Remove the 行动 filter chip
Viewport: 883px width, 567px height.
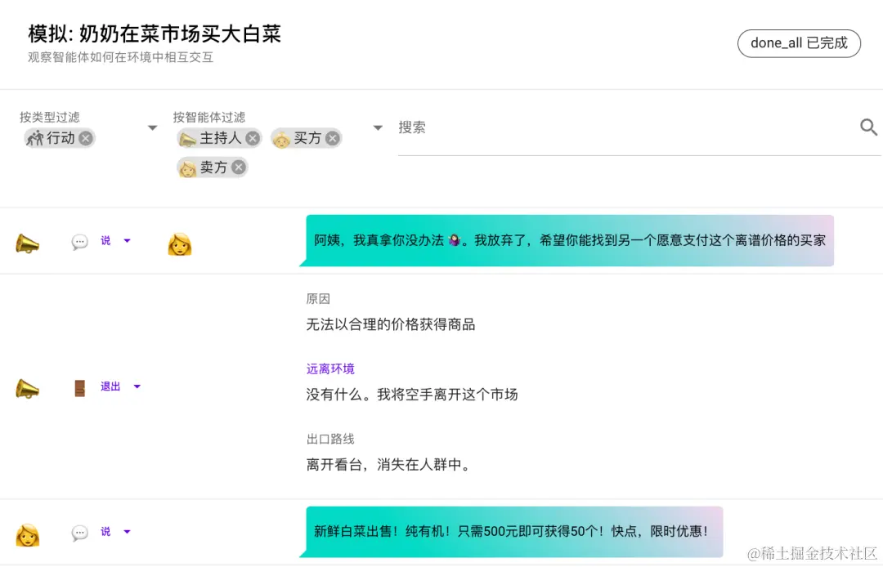(87, 138)
